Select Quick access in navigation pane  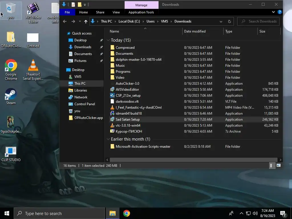pyautogui.click(x=82, y=33)
